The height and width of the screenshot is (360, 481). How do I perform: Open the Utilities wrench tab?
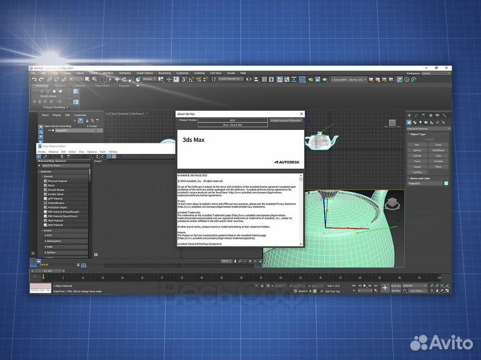click(x=444, y=115)
